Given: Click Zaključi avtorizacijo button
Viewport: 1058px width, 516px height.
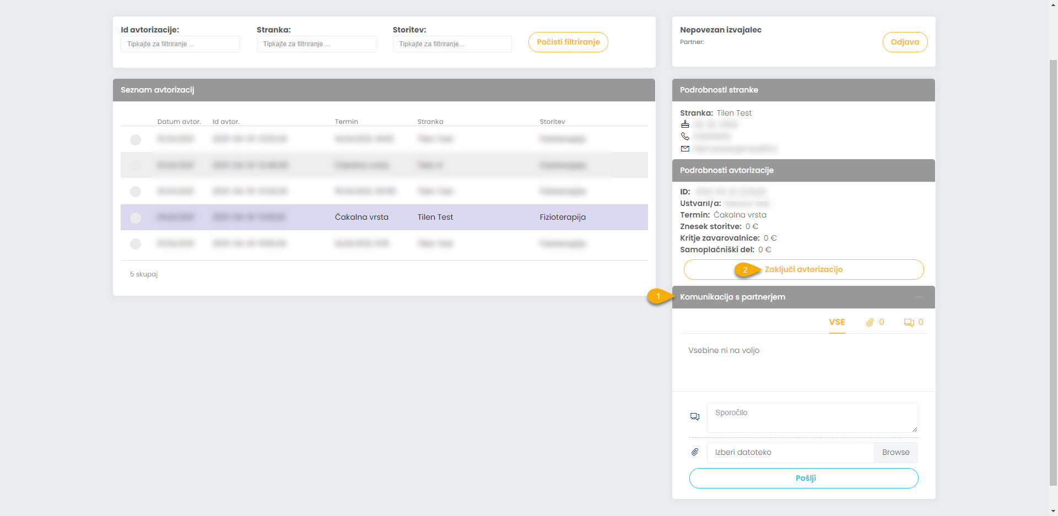Looking at the screenshot, I should [x=803, y=270].
